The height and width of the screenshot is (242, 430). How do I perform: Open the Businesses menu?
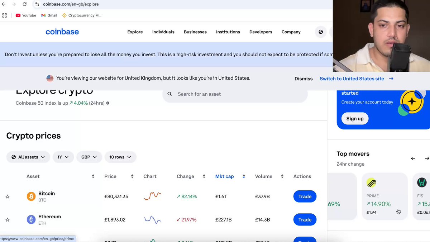pyautogui.click(x=195, y=32)
